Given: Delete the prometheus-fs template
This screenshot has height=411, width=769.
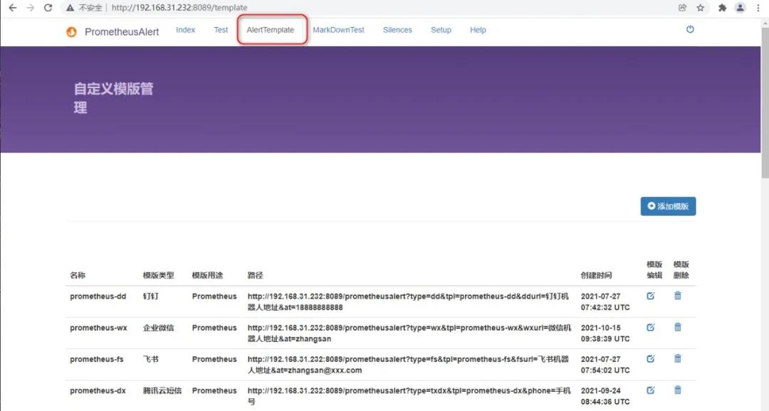Looking at the screenshot, I should (677, 358).
